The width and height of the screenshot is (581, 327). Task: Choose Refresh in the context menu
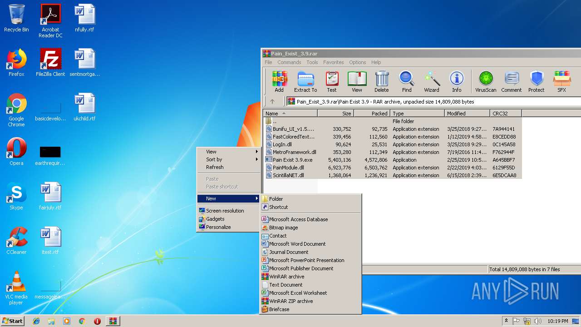(x=228, y=167)
